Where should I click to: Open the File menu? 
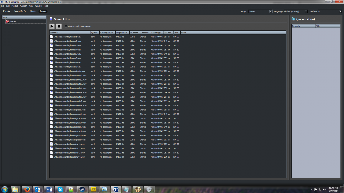point(3,6)
